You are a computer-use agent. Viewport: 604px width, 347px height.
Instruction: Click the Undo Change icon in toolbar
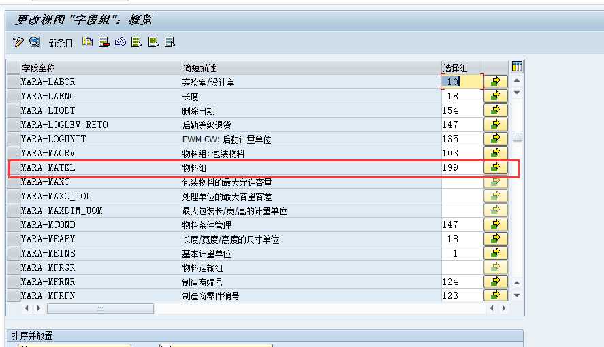click(x=120, y=42)
